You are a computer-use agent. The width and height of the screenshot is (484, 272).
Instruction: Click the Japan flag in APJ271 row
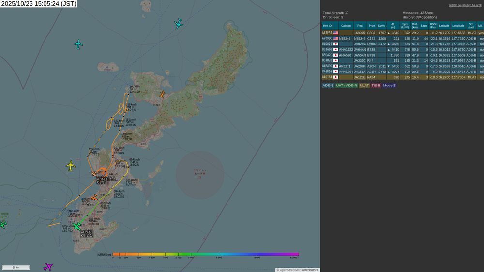click(335, 66)
